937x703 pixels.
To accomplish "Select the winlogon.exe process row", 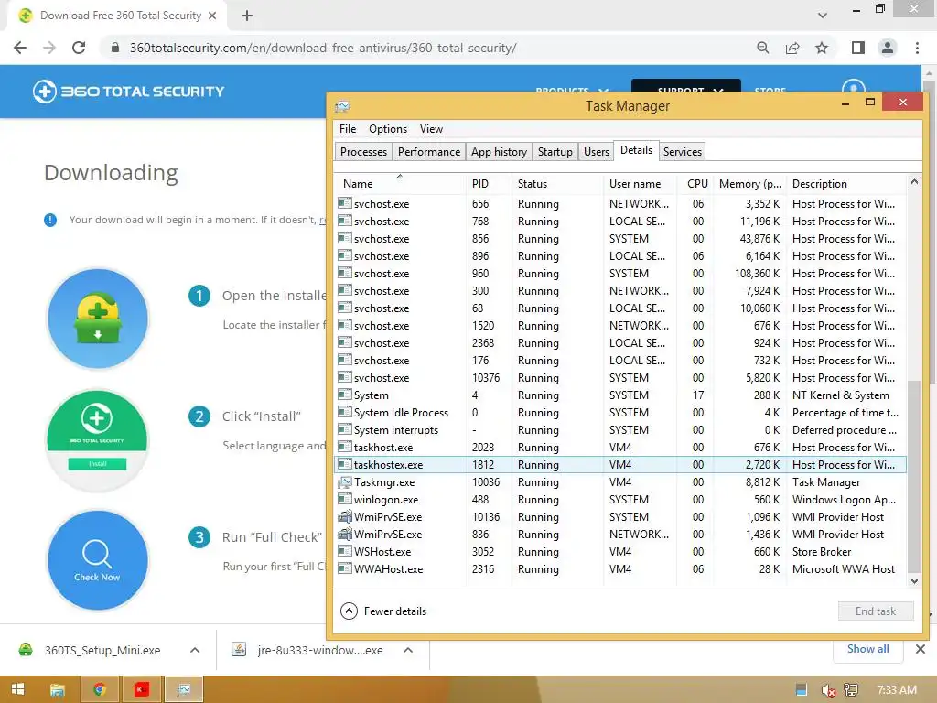I will click(620, 499).
